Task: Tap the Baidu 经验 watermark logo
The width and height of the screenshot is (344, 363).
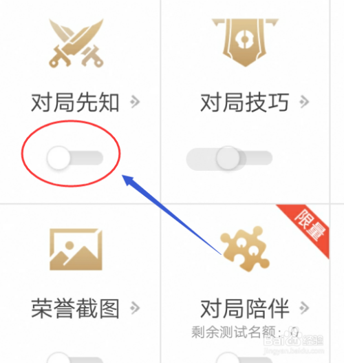Action: [293, 340]
